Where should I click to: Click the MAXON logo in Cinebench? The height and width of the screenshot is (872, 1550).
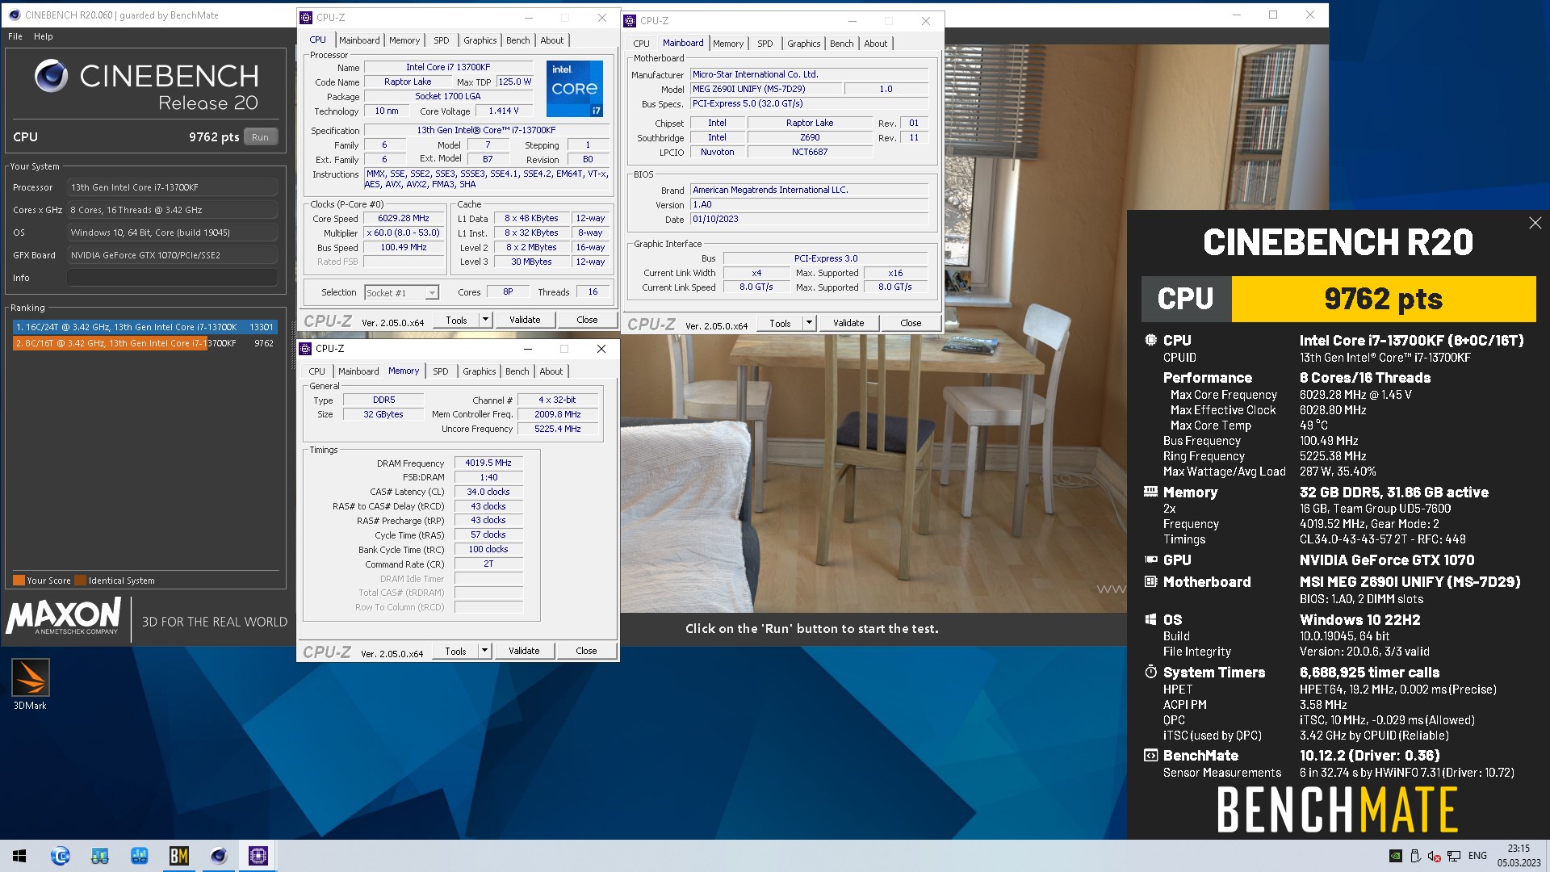point(64,617)
